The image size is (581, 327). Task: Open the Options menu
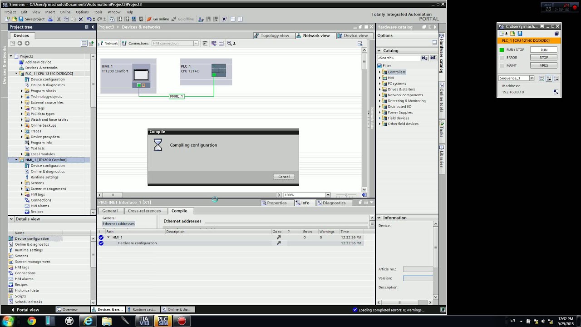(82, 12)
